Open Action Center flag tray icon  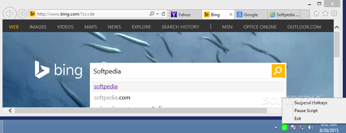pyautogui.click(x=293, y=127)
